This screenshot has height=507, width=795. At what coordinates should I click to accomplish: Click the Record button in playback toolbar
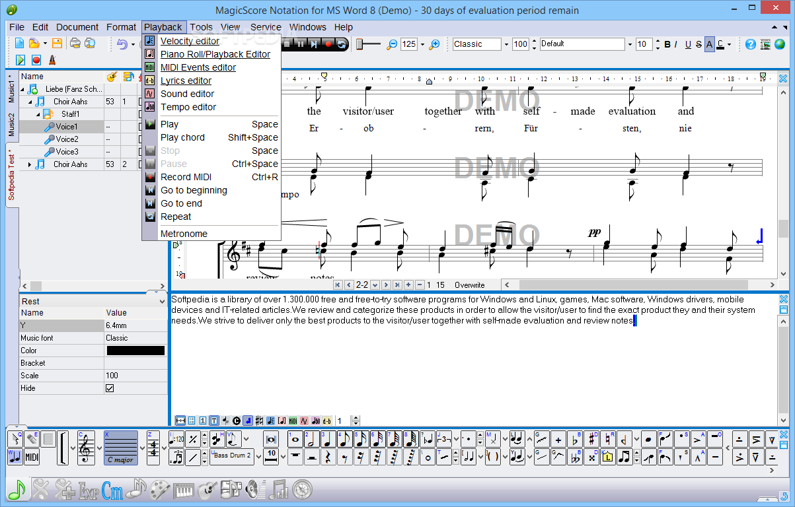pyautogui.click(x=328, y=44)
